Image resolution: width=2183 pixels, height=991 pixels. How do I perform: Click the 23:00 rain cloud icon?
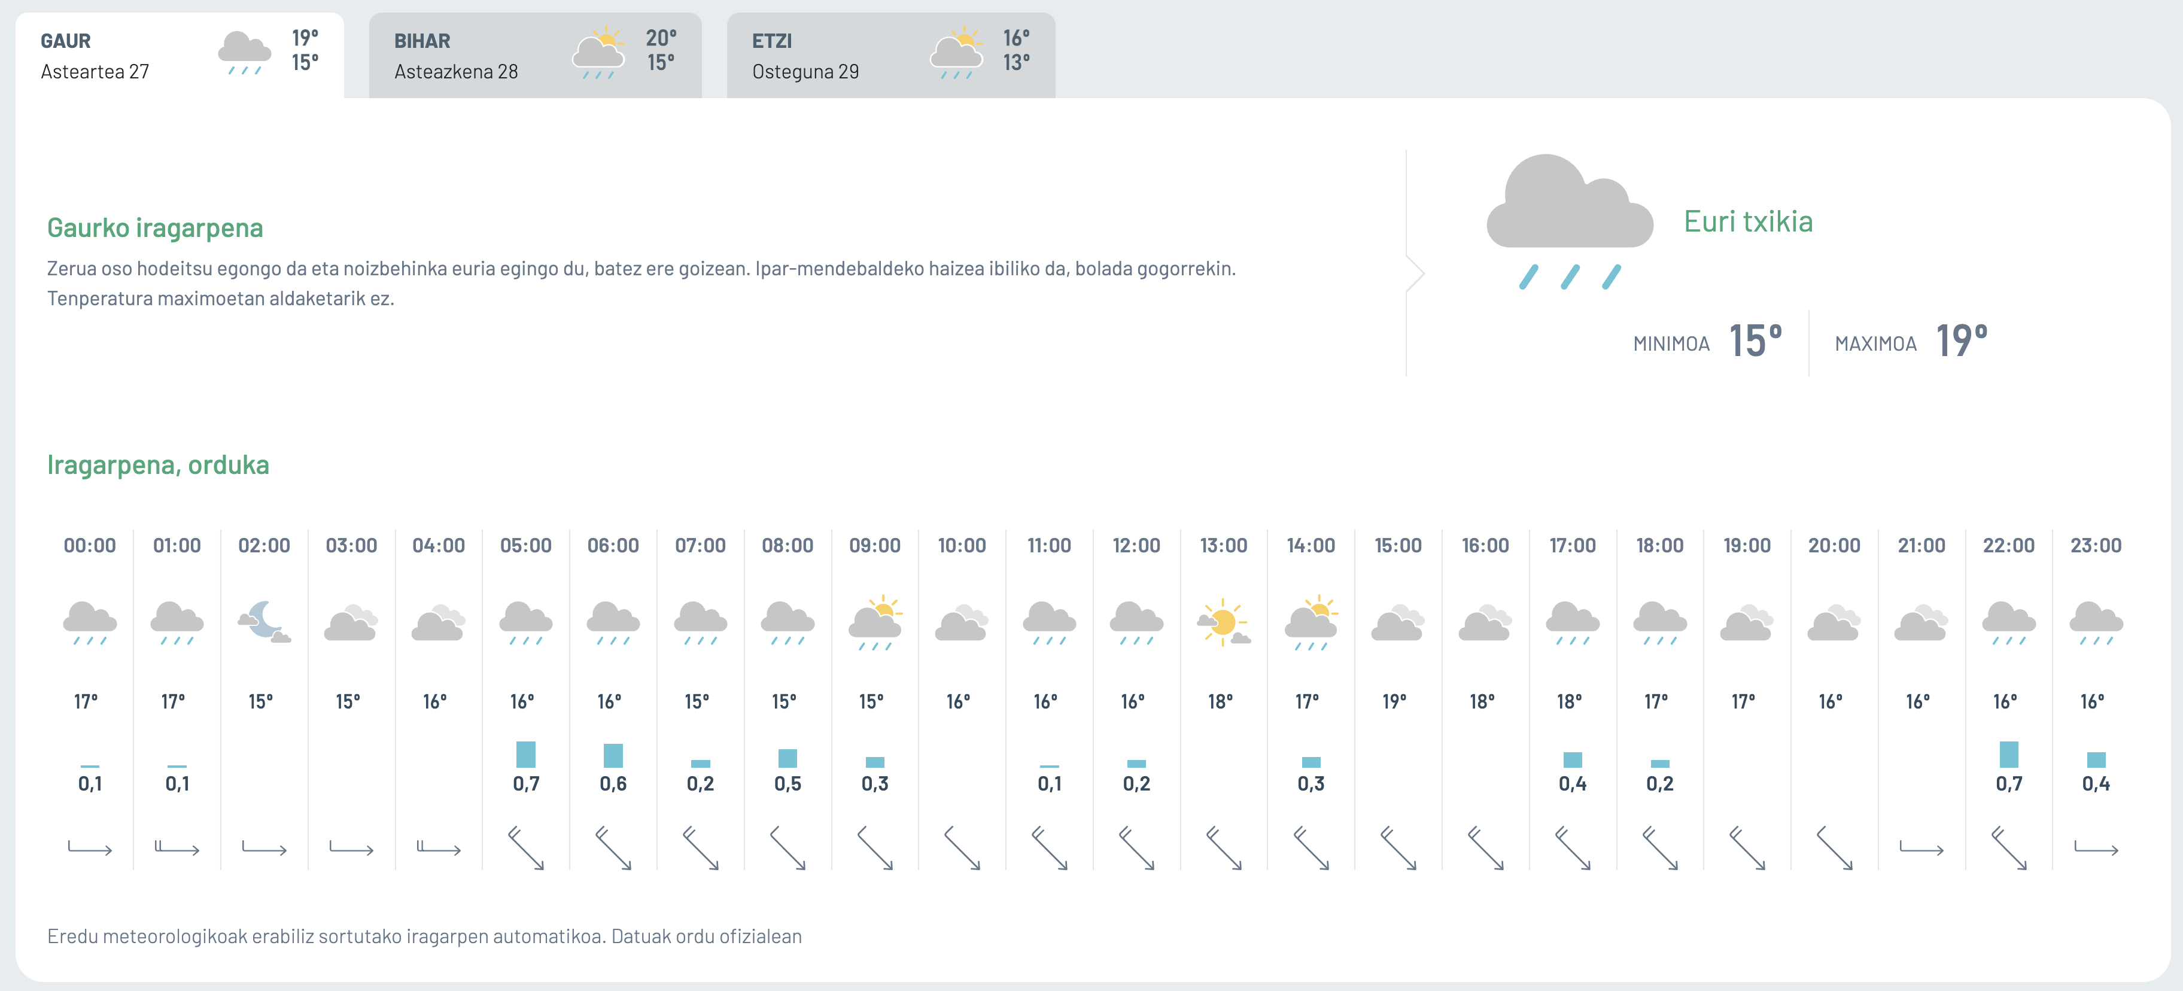point(2097,623)
